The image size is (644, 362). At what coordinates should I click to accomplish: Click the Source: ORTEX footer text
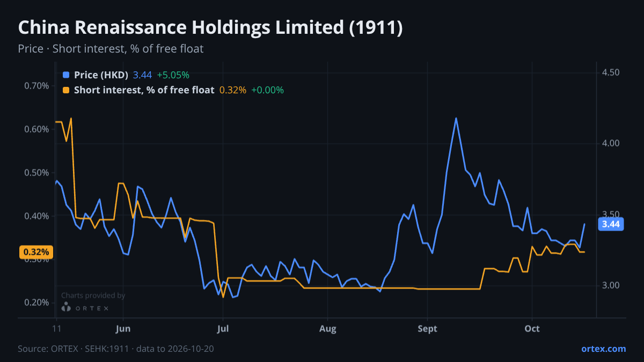116,349
